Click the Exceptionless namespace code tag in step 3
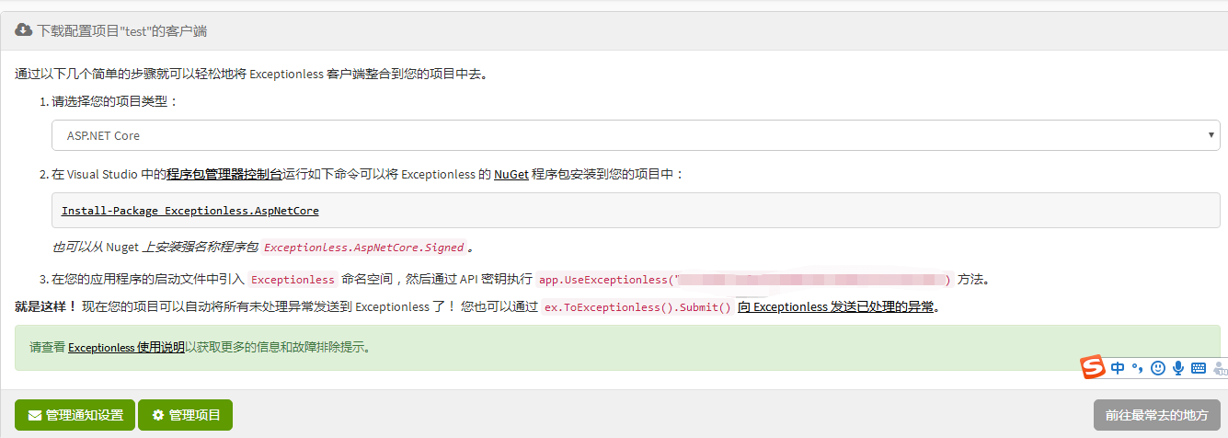The image size is (1228, 438). point(293,279)
